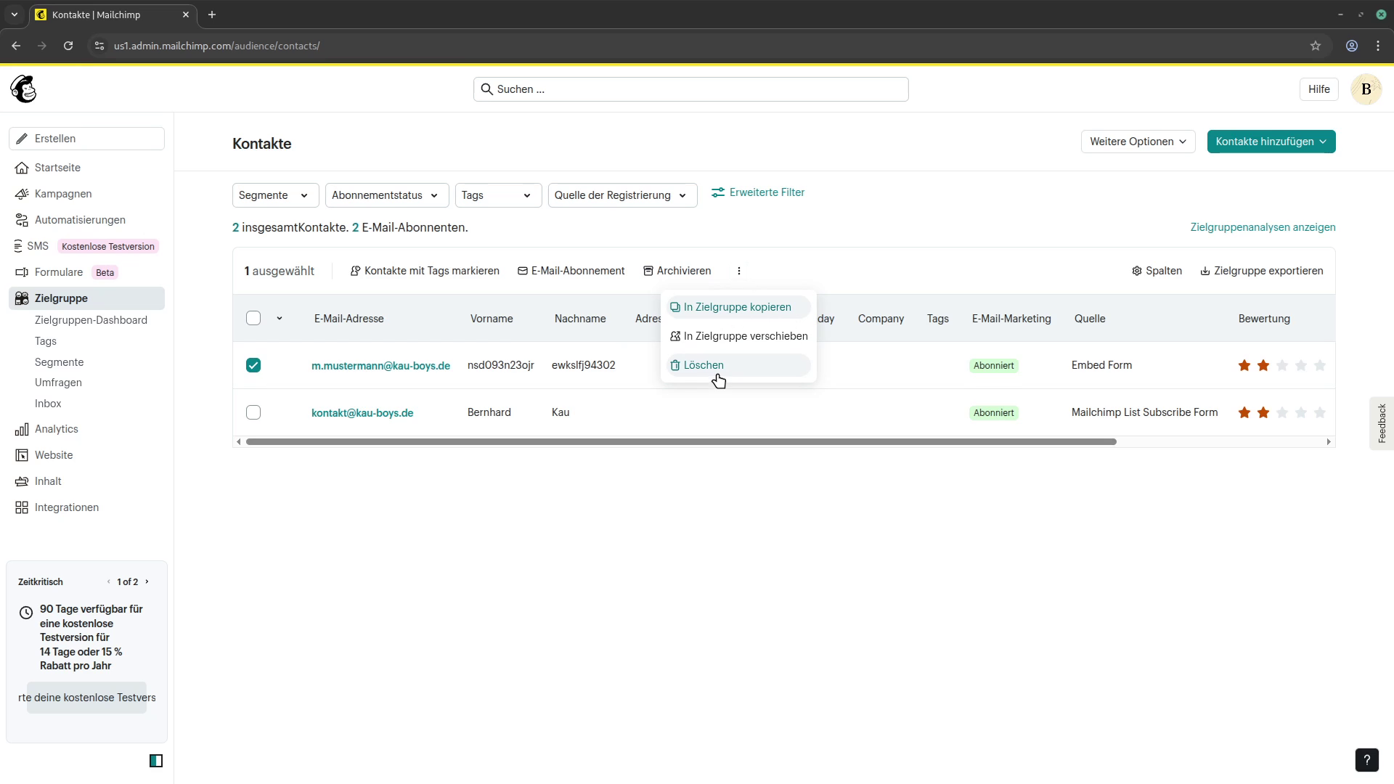Toggle the select-all header checkbox
Screen dimensions: 1394x784
pyautogui.click(x=253, y=318)
